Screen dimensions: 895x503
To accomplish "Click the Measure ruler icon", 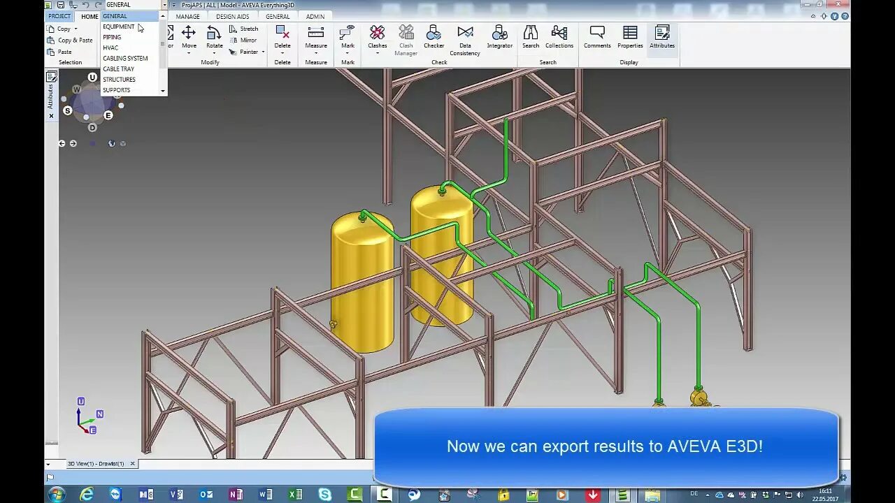I will click(x=316, y=32).
